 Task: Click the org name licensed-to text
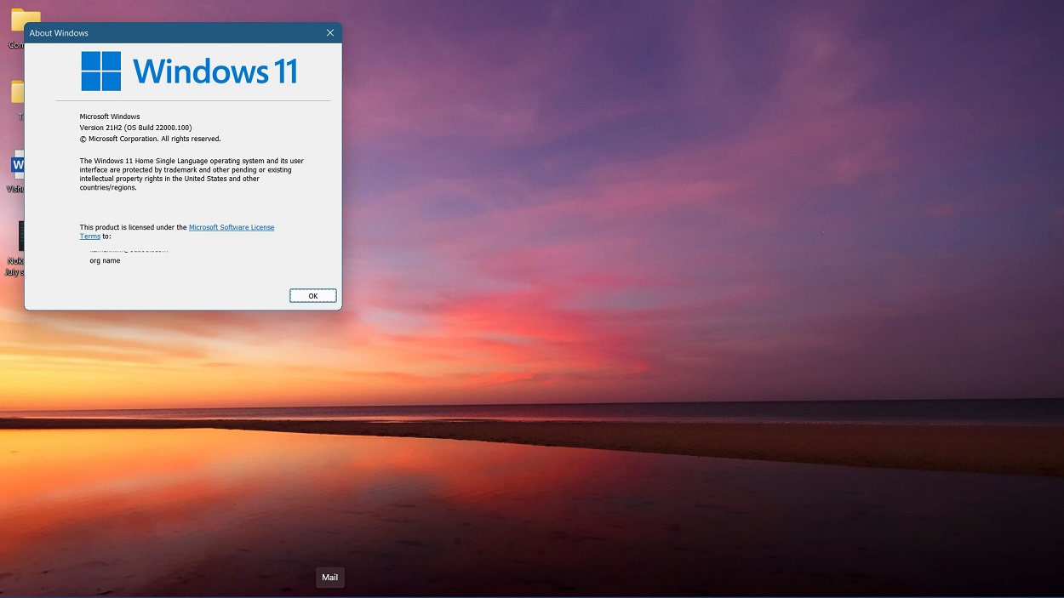[x=105, y=260]
